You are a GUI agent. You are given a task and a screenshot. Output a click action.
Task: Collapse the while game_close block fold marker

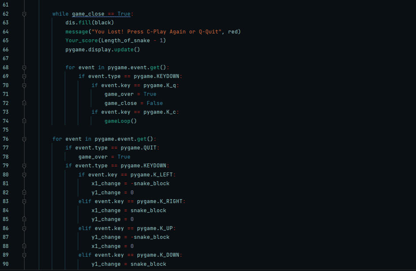coord(24,14)
